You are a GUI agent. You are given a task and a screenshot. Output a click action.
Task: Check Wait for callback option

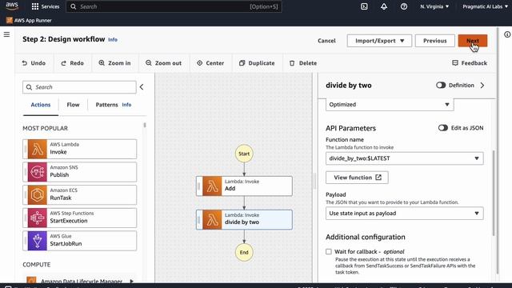pyautogui.click(x=329, y=251)
